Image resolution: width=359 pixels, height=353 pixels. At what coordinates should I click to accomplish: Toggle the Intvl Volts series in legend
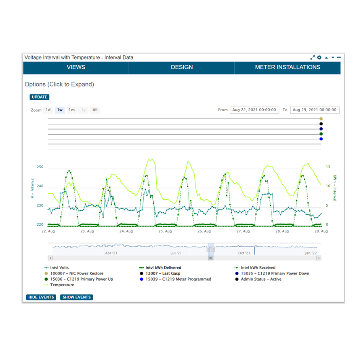(59, 268)
